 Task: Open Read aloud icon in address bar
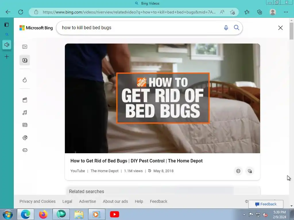point(222,12)
